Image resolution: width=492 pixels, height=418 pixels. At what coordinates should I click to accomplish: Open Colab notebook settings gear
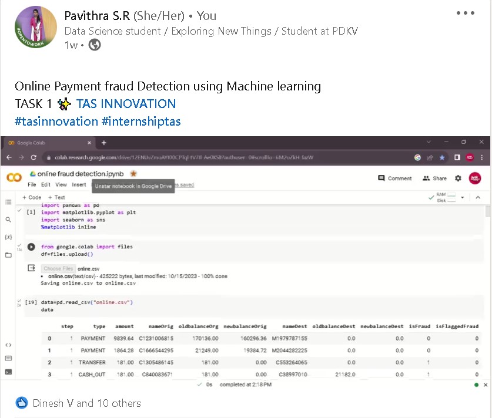(x=459, y=177)
